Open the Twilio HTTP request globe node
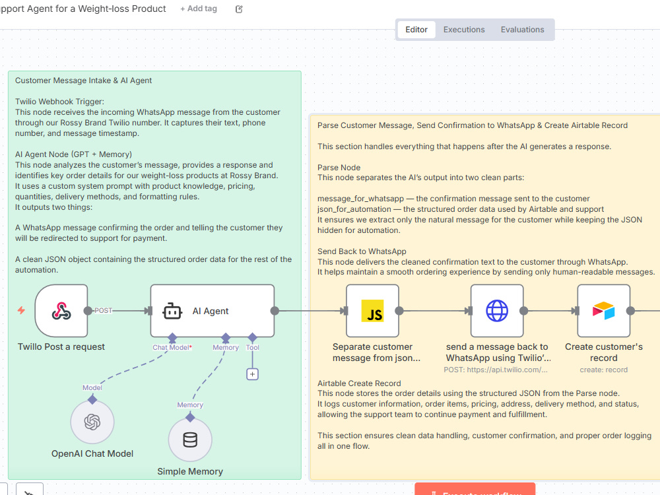The height and width of the screenshot is (495, 660). [x=497, y=311]
